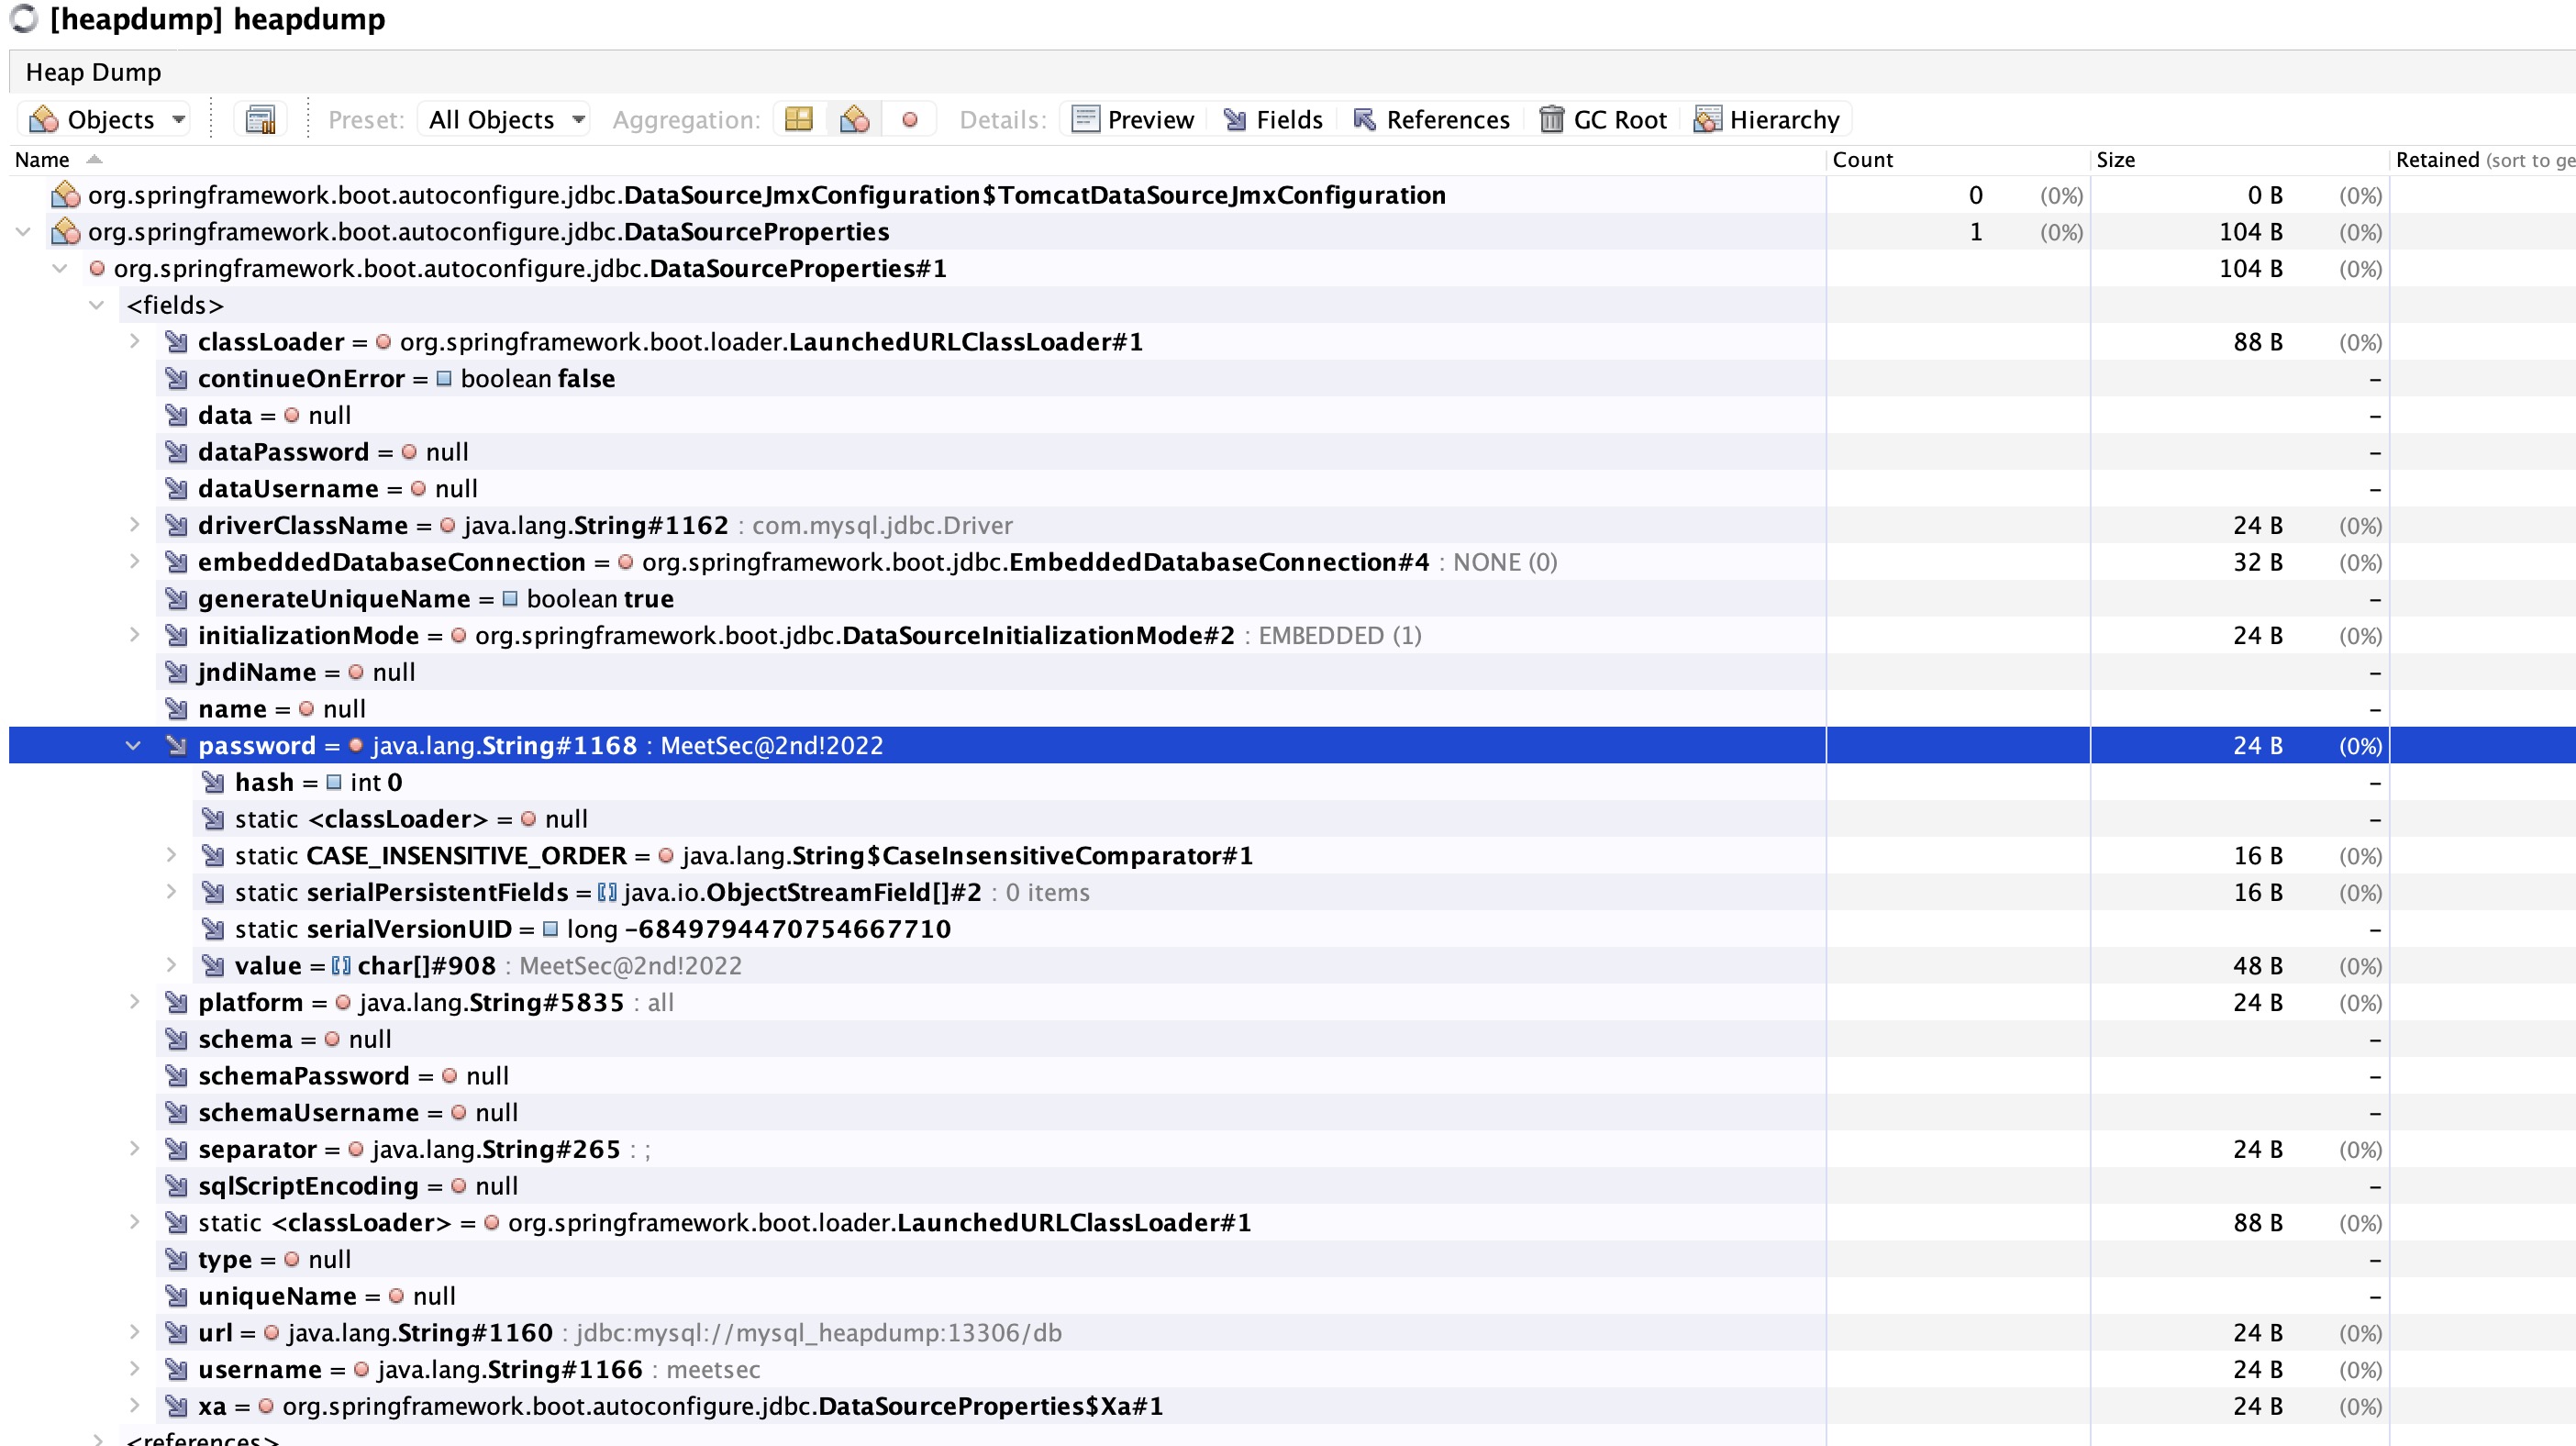Screen dimensions: 2576x1446
Task: Expand the initializationMode field
Action: 134,635
